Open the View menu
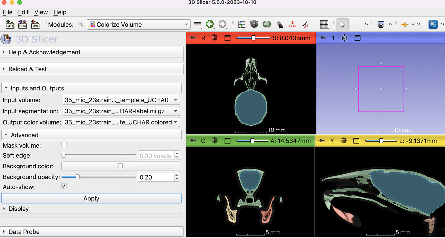 [41, 12]
